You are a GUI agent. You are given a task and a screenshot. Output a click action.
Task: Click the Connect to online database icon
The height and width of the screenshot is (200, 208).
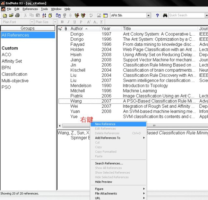coord(58,16)
